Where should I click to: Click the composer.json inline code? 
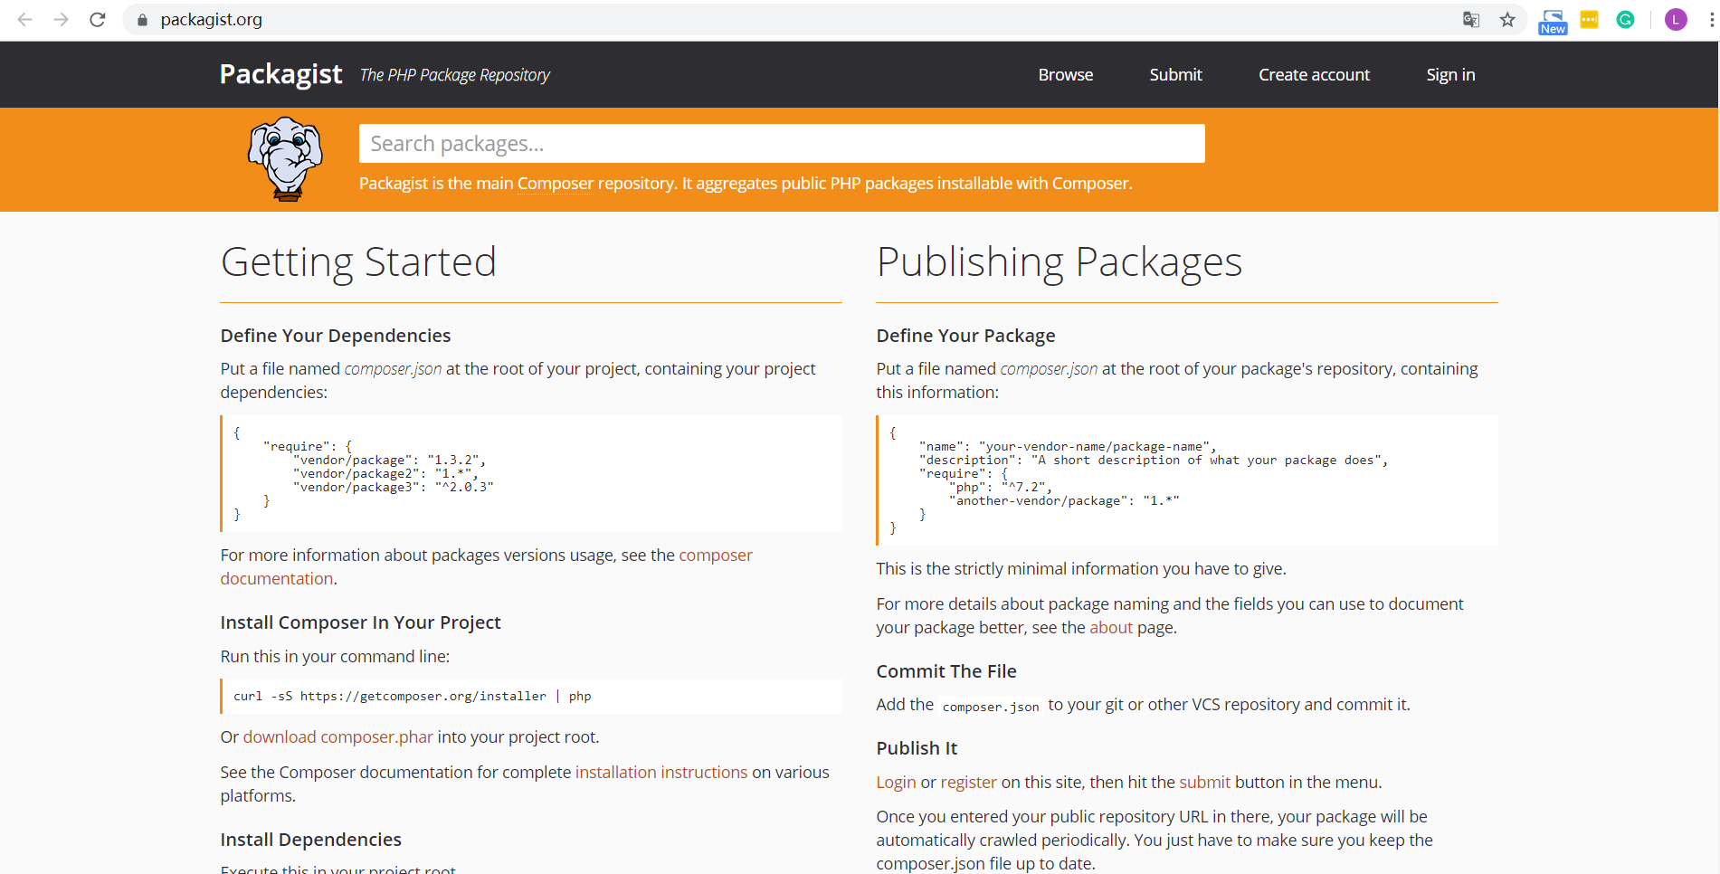click(x=991, y=707)
